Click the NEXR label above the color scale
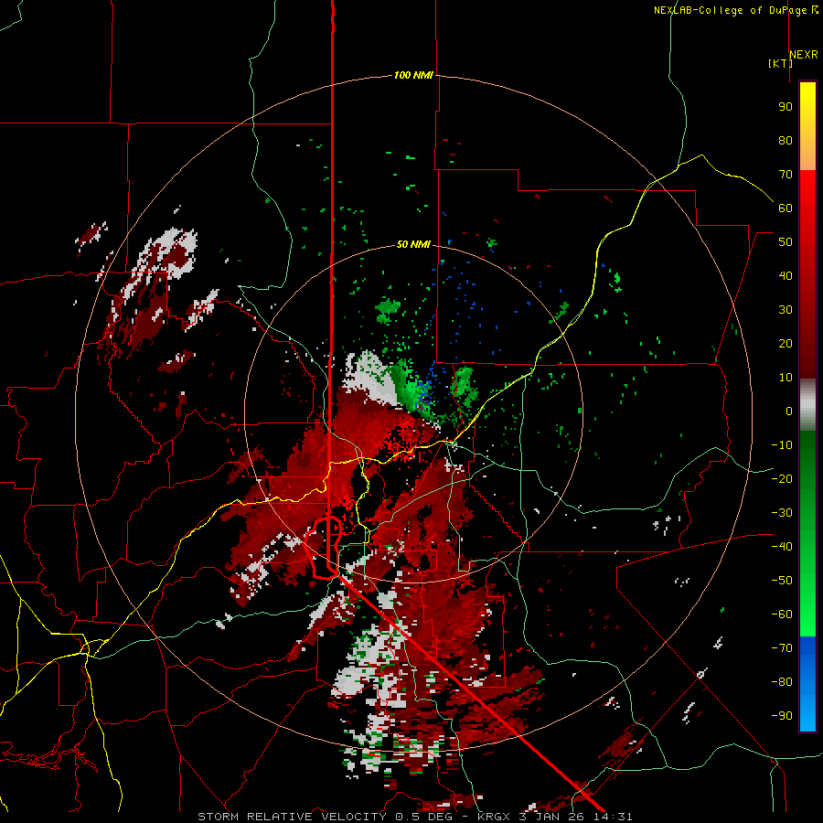This screenshot has height=823, width=823. [x=804, y=55]
